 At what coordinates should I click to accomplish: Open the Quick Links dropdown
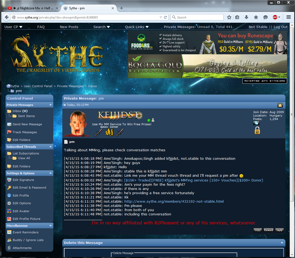click(137, 27)
